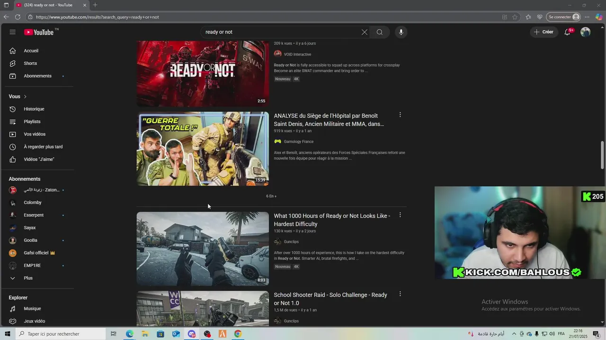Open the taskbar notification center
Viewport: 606px width, 340px height.
[596, 334]
